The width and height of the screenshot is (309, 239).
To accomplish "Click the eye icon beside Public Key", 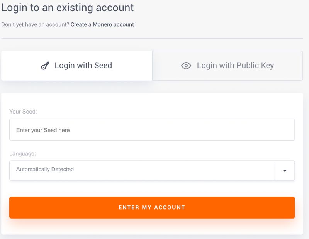I will pyautogui.click(x=186, y=66).
